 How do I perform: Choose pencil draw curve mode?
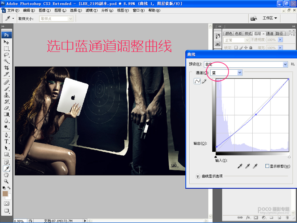pos(204,81)
